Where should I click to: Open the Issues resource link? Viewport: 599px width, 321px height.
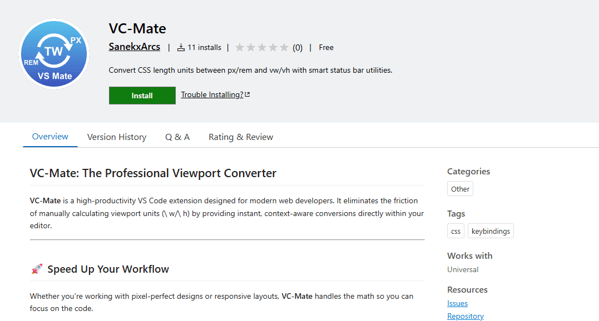pyautogui.click(x=457, y=303)
